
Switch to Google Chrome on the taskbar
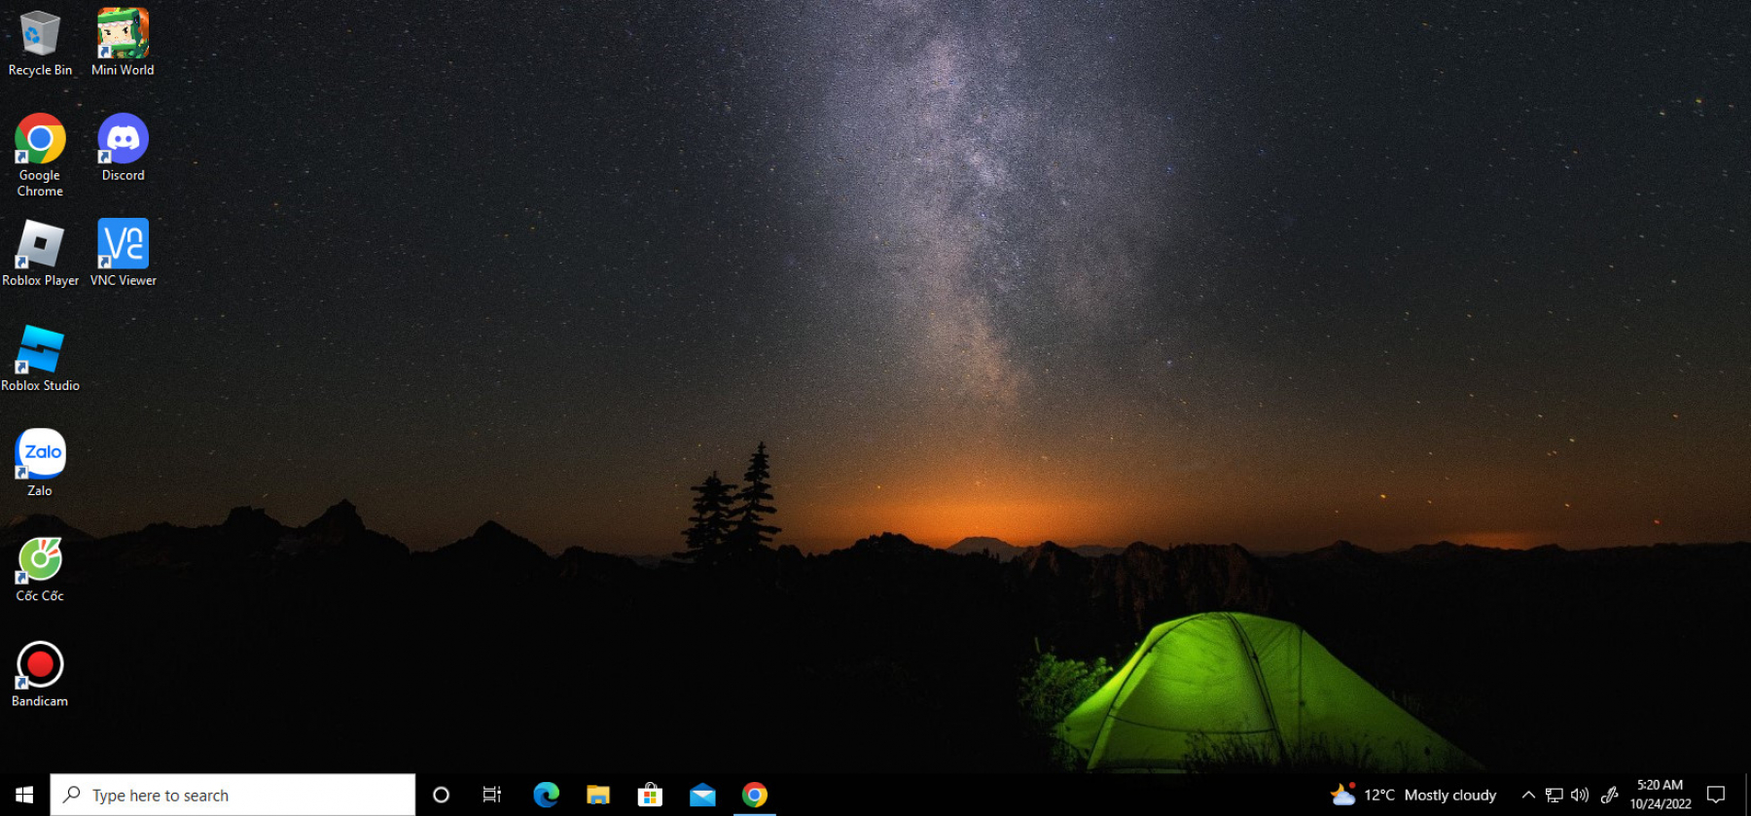click(755, 795)
